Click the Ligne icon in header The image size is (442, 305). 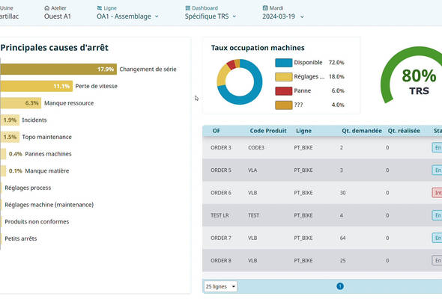(x=99, y=8)
